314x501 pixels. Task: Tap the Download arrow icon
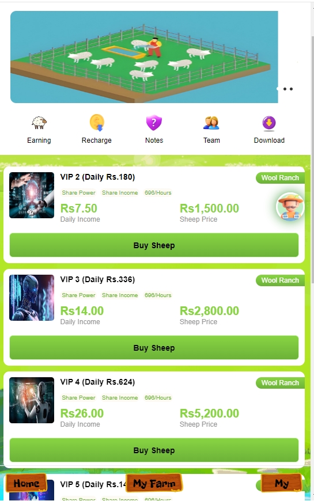[x=269, y=123]
